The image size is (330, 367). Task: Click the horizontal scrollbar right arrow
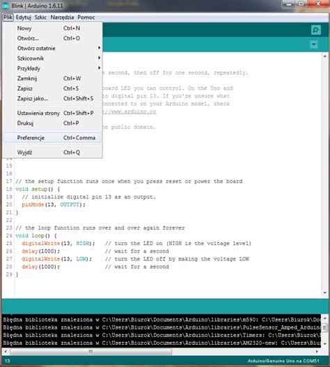(x=317, y=351)
